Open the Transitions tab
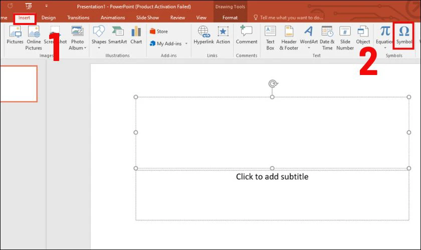 78,17
